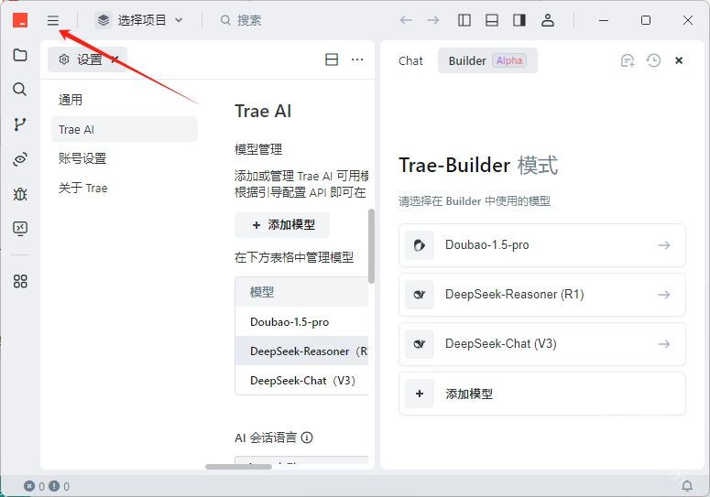Open the Search icon in activity bar
This screenshot has width=710, height=497.
pos(20,90)
